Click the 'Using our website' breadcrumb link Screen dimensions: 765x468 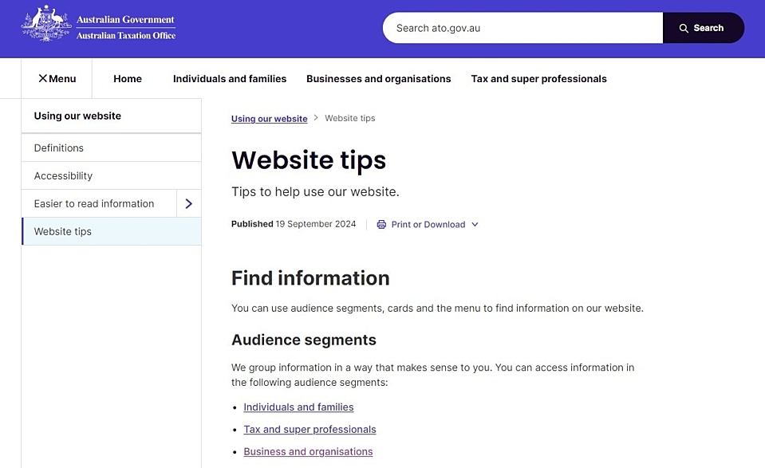(x=269, y=118)
